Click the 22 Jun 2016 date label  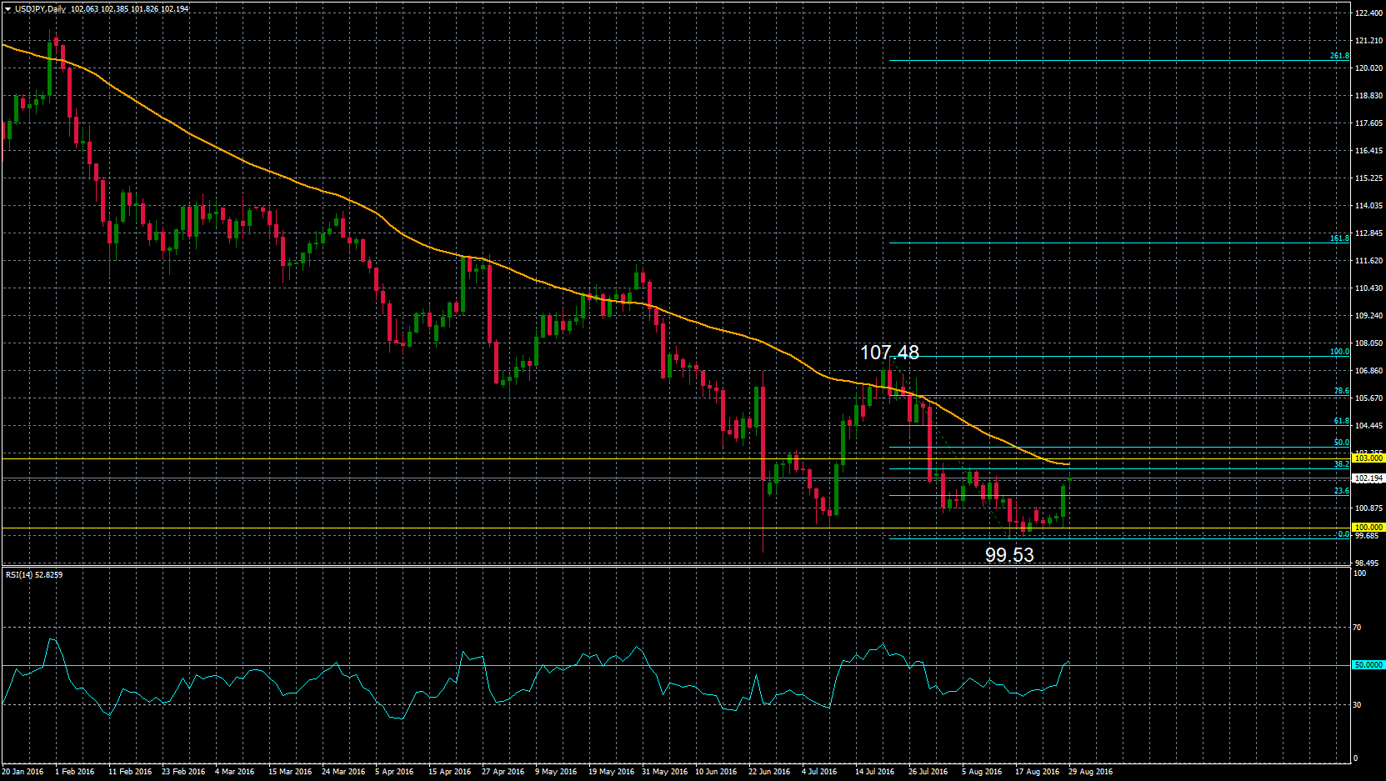click(769, 772)
